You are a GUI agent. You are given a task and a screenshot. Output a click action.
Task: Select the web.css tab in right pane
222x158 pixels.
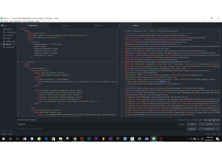135,26
